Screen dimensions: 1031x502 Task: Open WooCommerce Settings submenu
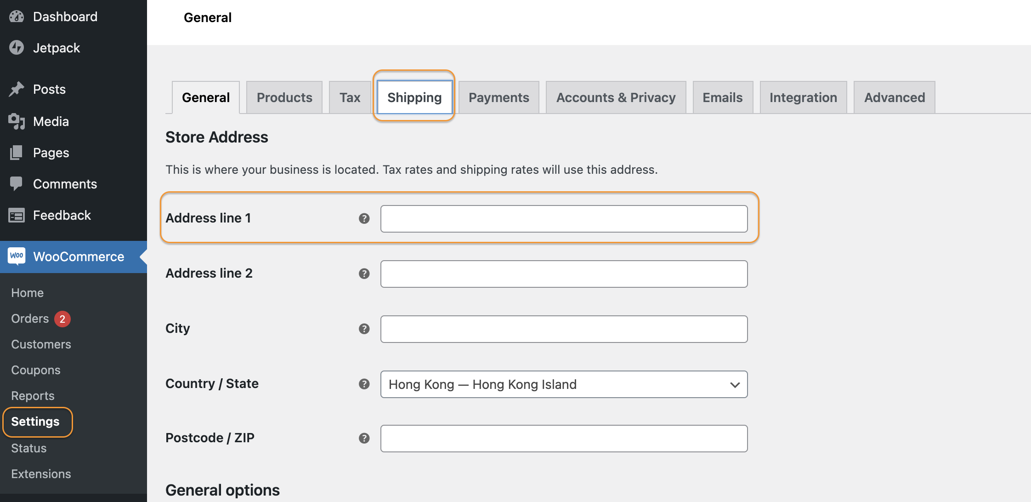tap(35, 422)
